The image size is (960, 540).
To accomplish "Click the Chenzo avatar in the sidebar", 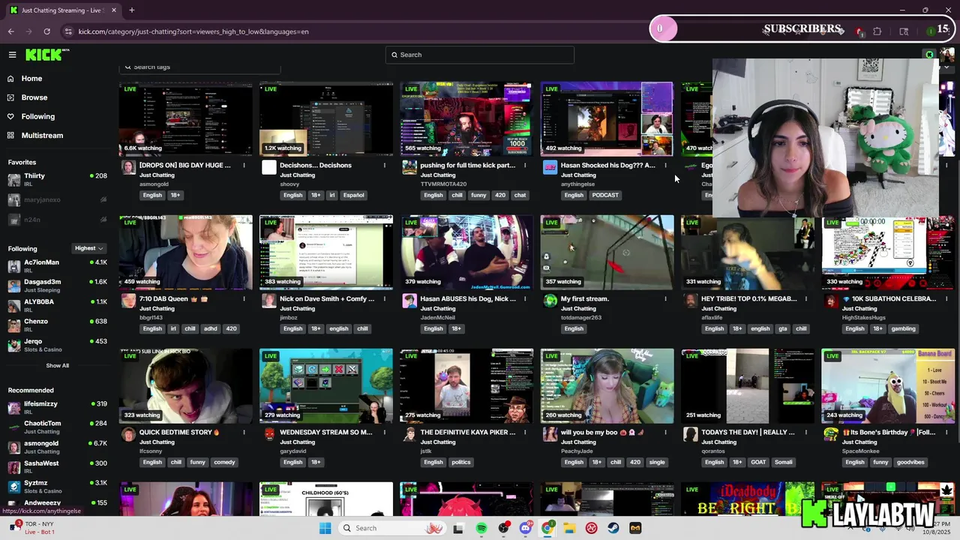I will [14, 325].
